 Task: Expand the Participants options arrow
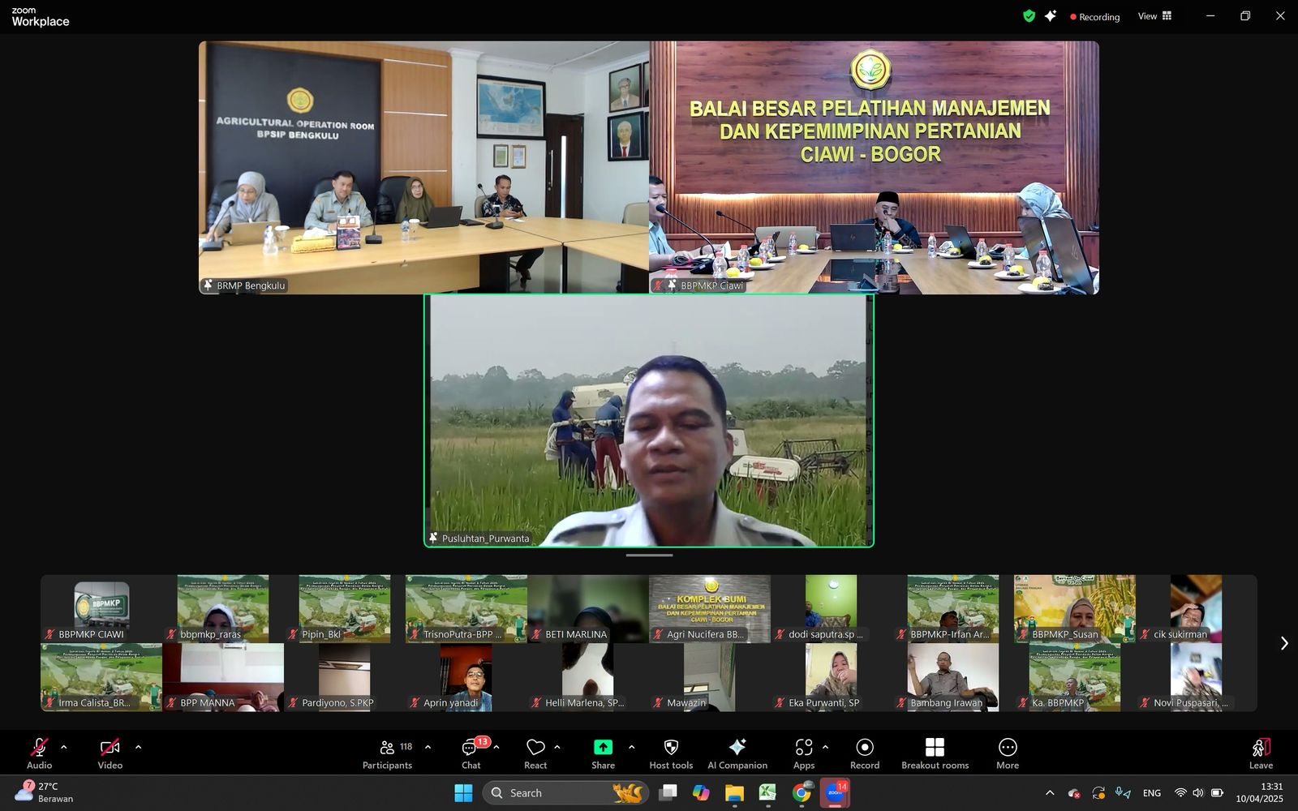428,747
